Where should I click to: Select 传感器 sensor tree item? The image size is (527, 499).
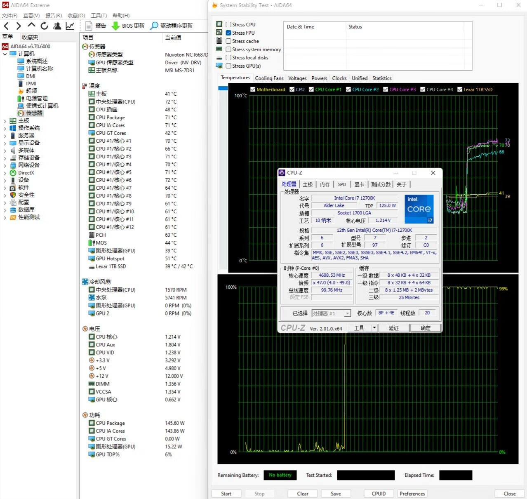coord(34,113)
